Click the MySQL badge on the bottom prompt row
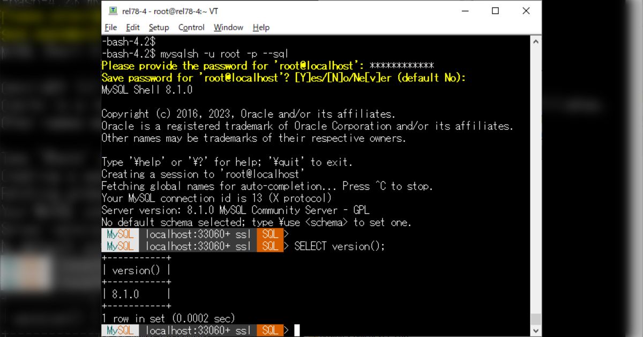The height and width of the screenshot is (337, 643). click(119, 331)
